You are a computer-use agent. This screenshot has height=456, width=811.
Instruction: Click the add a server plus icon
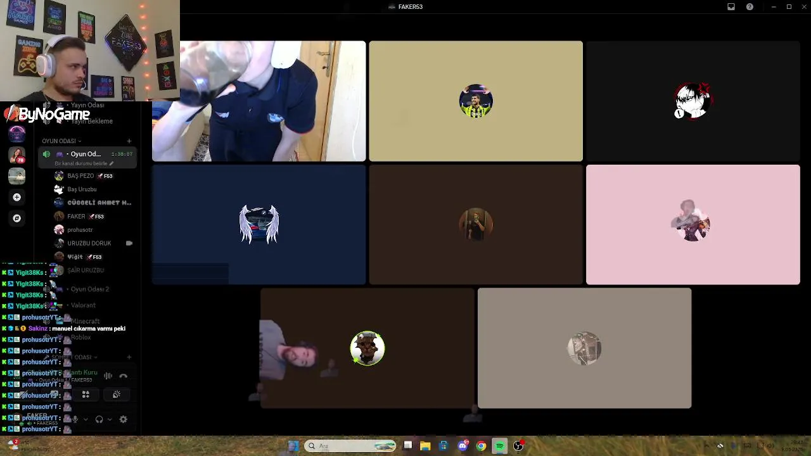pyautogui.click(x=17, y=198)
